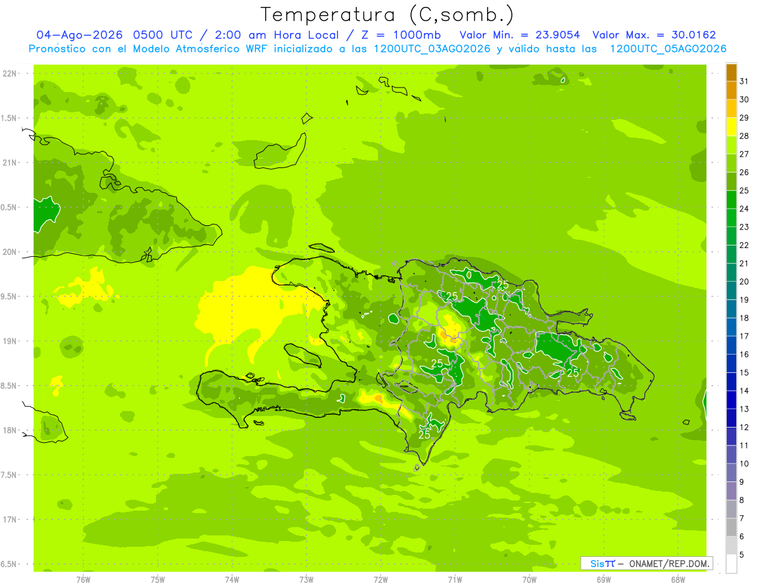Click the dark orange swatch above 31
The height and width of the screenshot is (588, 761).
[x=731, y=72]
